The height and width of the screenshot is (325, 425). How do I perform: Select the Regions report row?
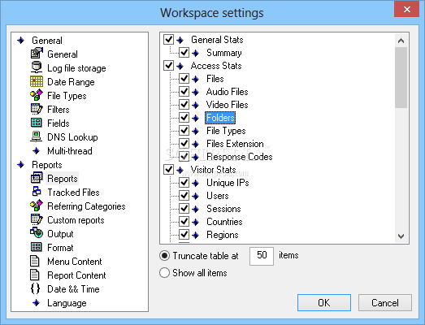click(223, 235)
